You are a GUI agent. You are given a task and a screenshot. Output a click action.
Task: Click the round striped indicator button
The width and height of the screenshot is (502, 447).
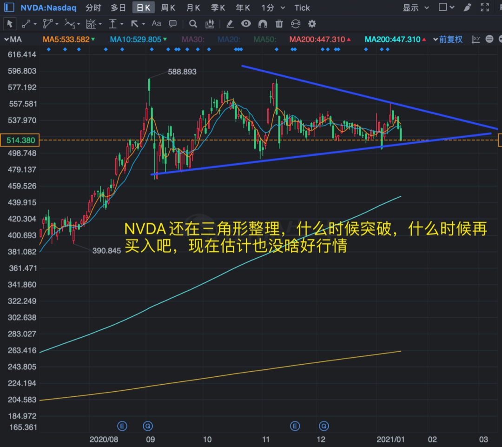click(x=489, y=39)
